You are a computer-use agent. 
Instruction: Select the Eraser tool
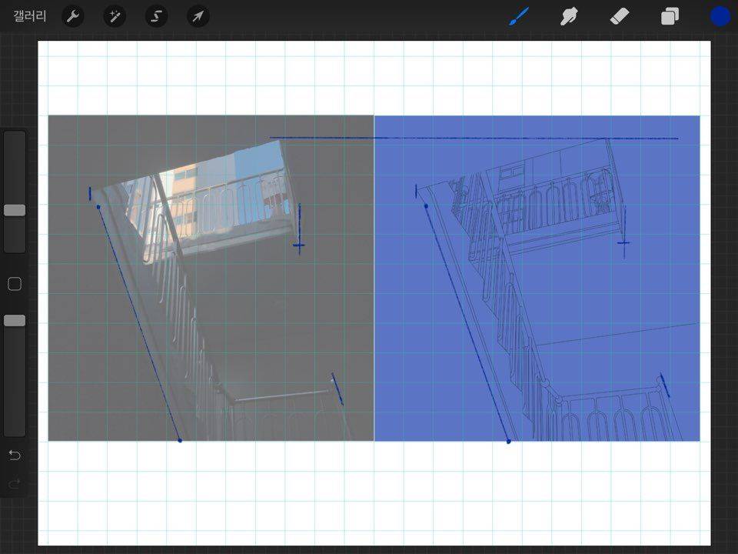[620, 16]
